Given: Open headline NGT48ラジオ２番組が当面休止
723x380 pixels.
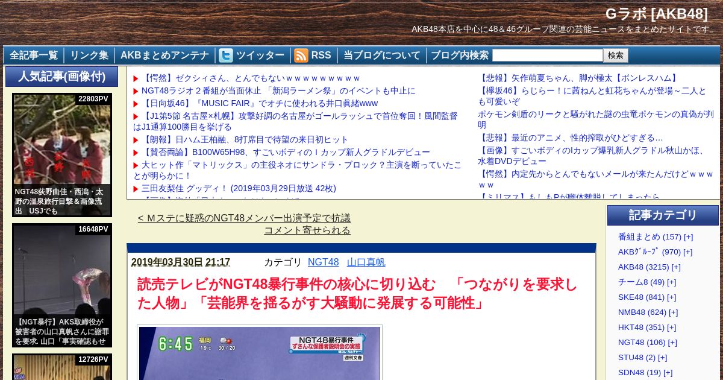Looking at the screenshot, I should (278, 91).
